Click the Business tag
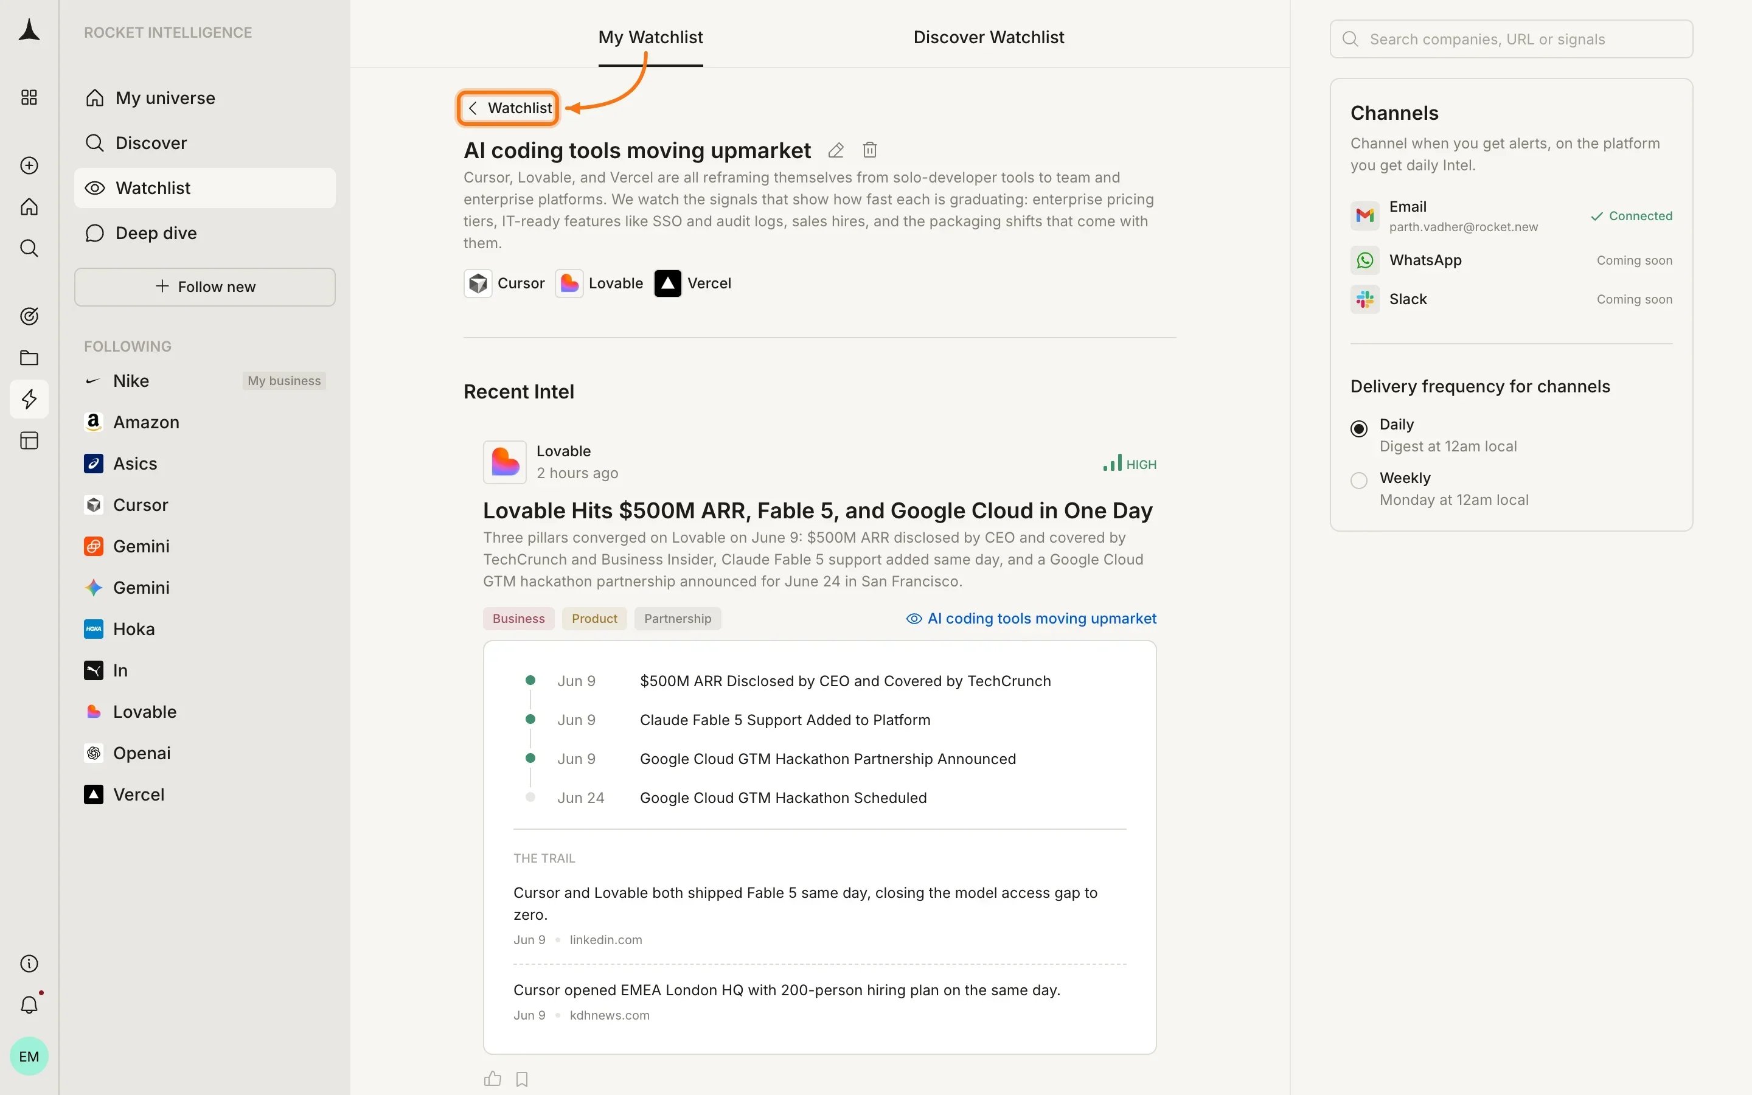The image size is (1752, 1095). tap(518, 619)
